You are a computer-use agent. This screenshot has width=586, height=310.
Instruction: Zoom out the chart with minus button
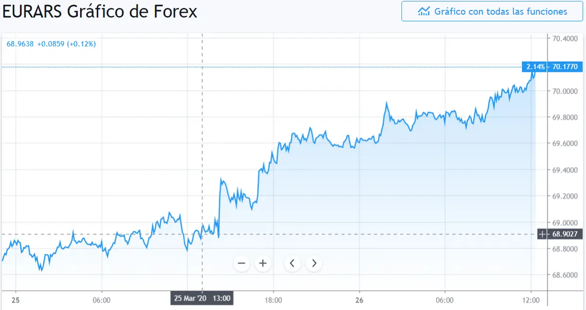(241, 264)
